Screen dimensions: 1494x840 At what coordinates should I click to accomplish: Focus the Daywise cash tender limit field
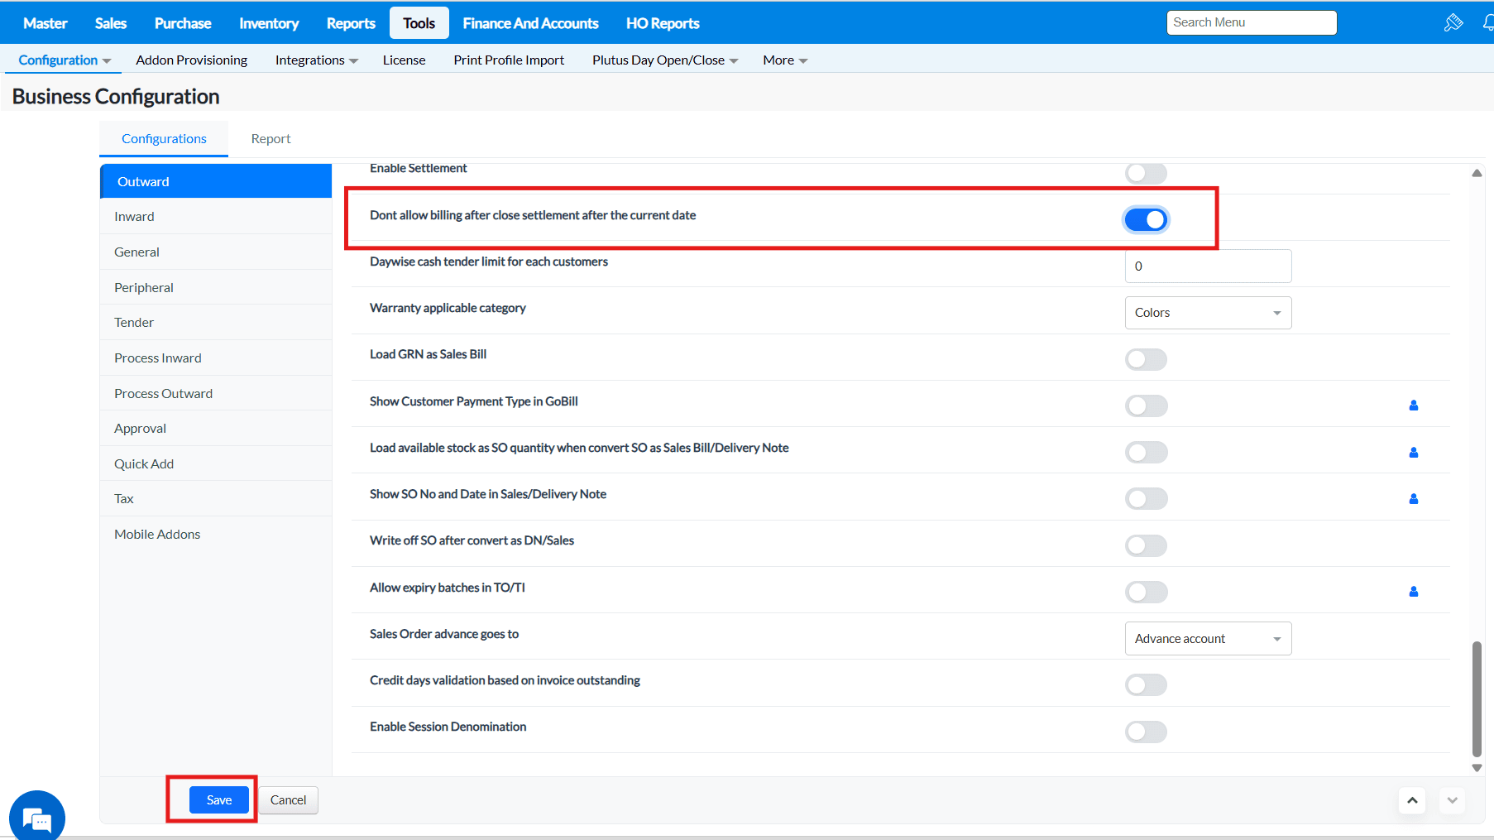1208,266
